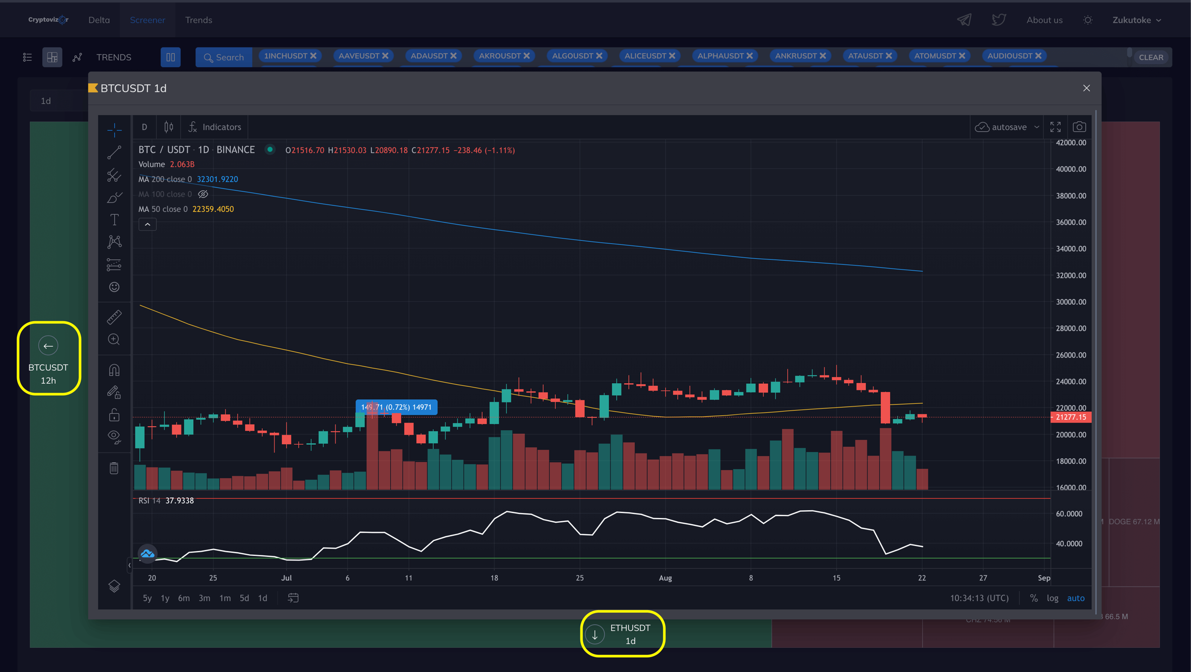Select the Text annotation tool
The width and height of the screenshot is (1191, 672).
pyautogui.click(x=114, y=220)
